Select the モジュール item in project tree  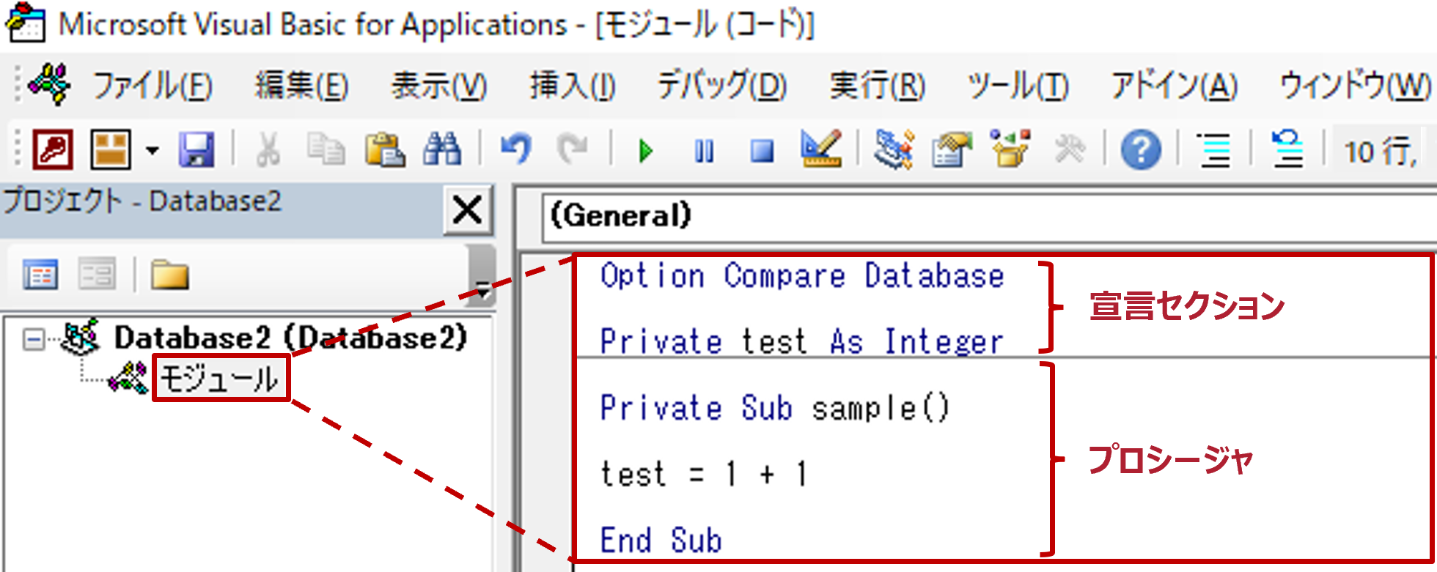pyautogui.click(x=219, y=379)
